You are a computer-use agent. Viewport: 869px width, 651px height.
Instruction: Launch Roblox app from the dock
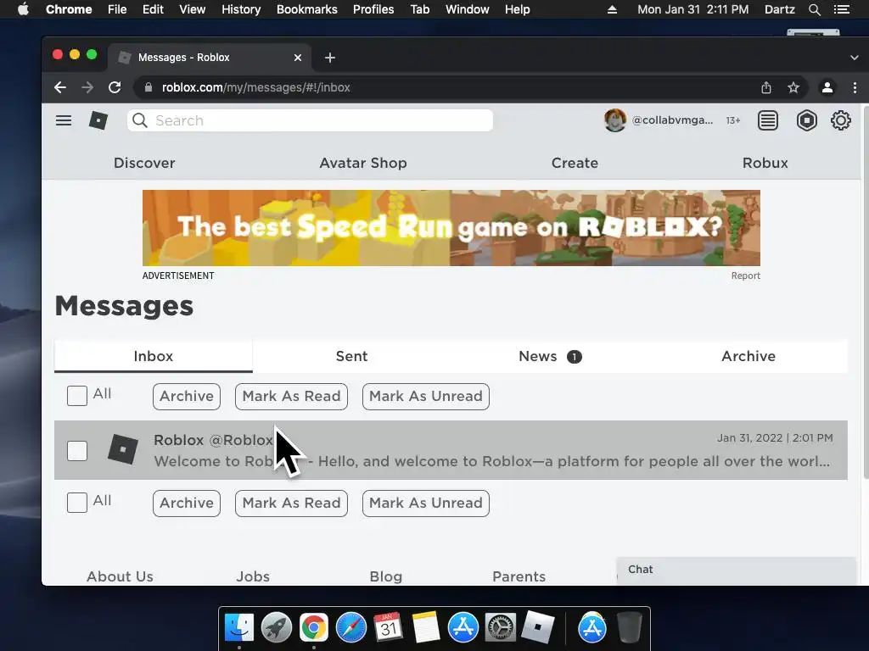point(537,627)
